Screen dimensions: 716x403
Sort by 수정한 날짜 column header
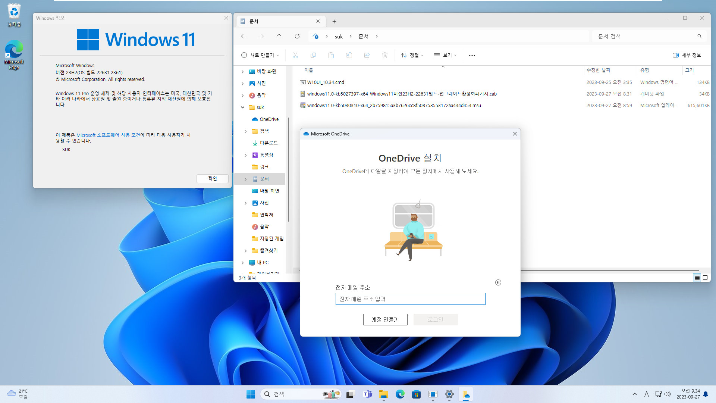598,70
